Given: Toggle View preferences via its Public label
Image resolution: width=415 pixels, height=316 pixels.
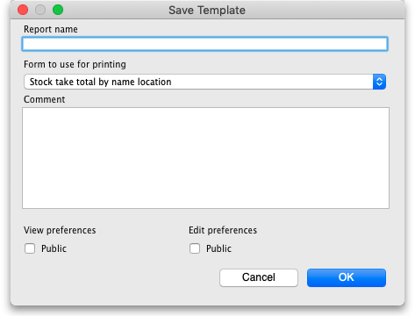Looking at the screenshot, I should 54,248.
